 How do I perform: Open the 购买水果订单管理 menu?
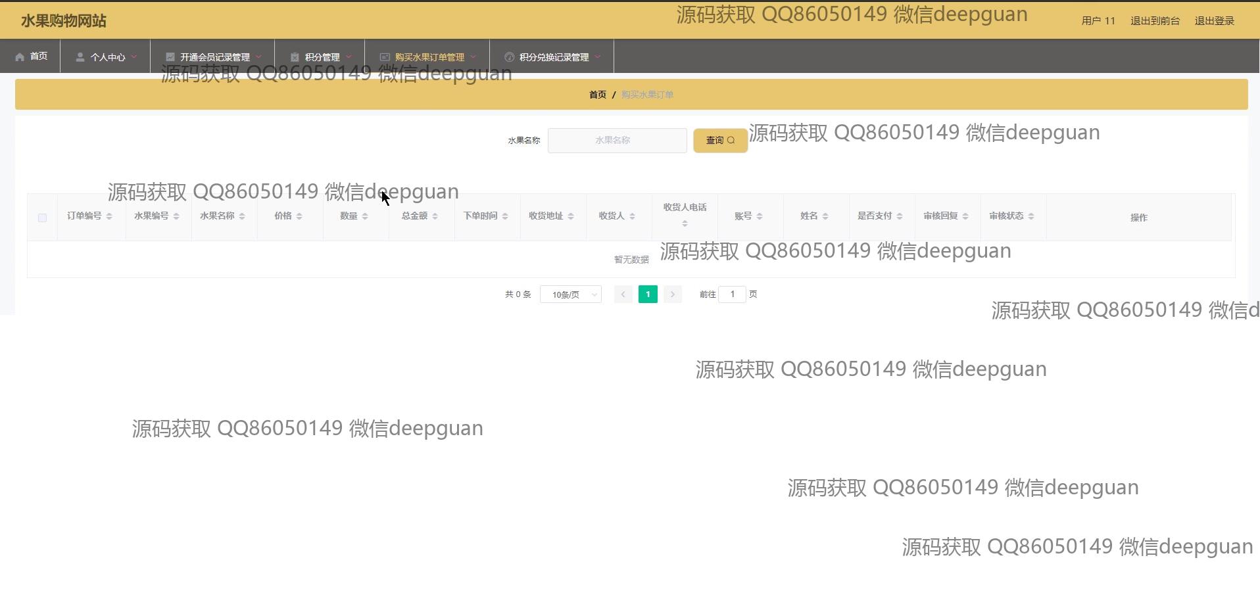pyautogui.click(x=429, y=57)
